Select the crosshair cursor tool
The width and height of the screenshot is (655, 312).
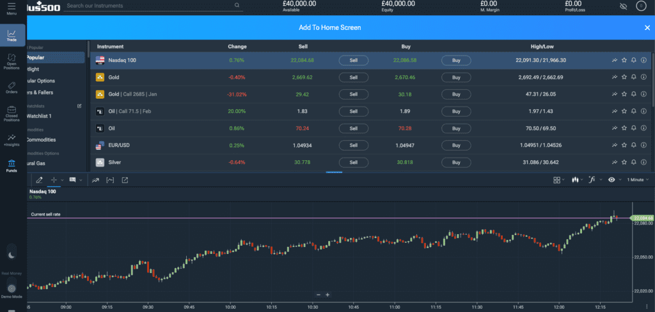(54, 180)
